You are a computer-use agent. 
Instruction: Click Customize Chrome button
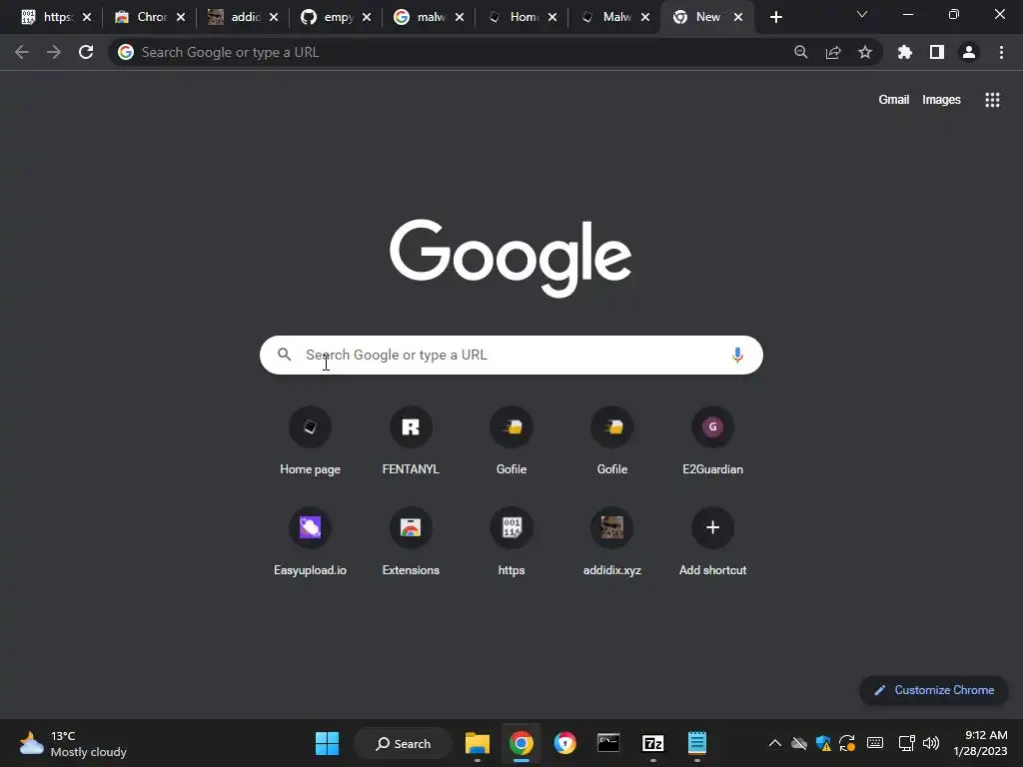point(934,690)
